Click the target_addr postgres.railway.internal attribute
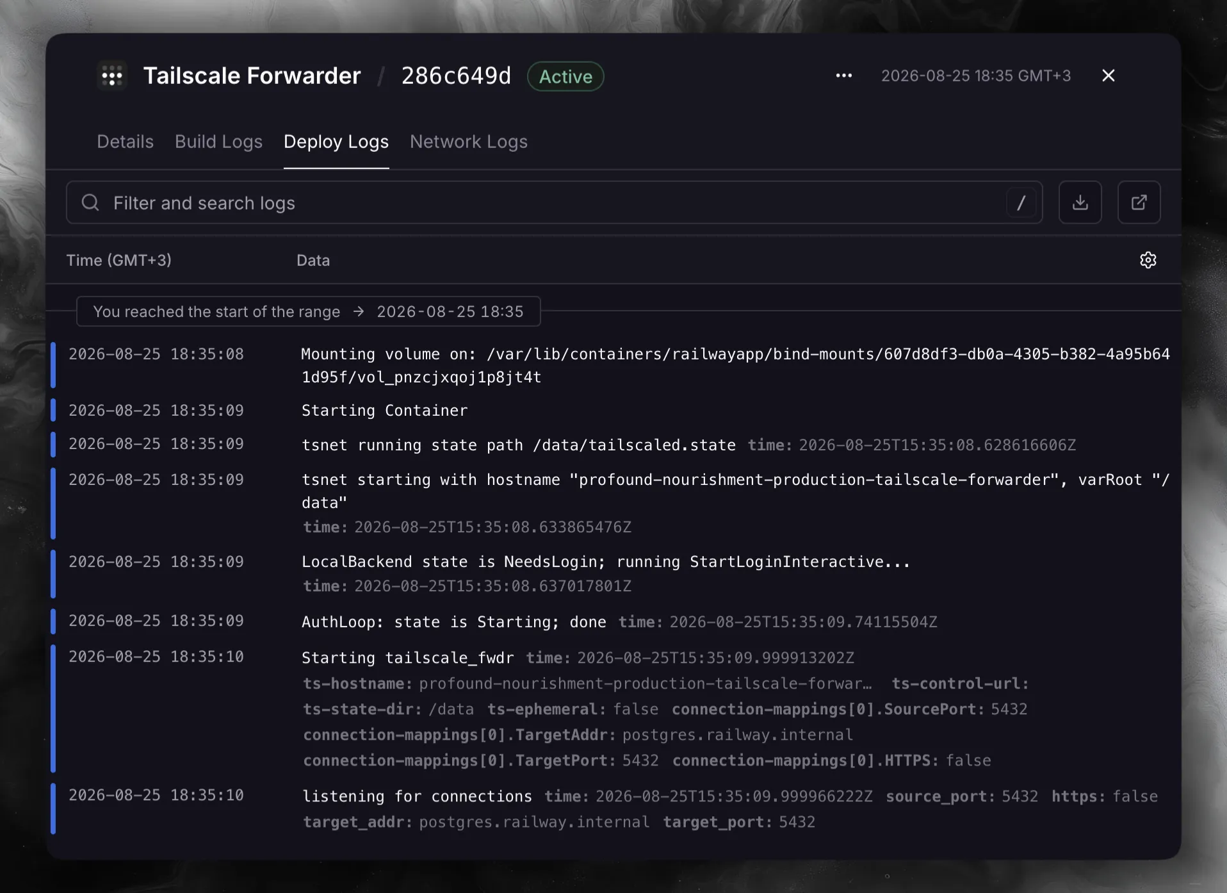The height and width of the screenshot is (893, 1227). [x=476, y=822]
